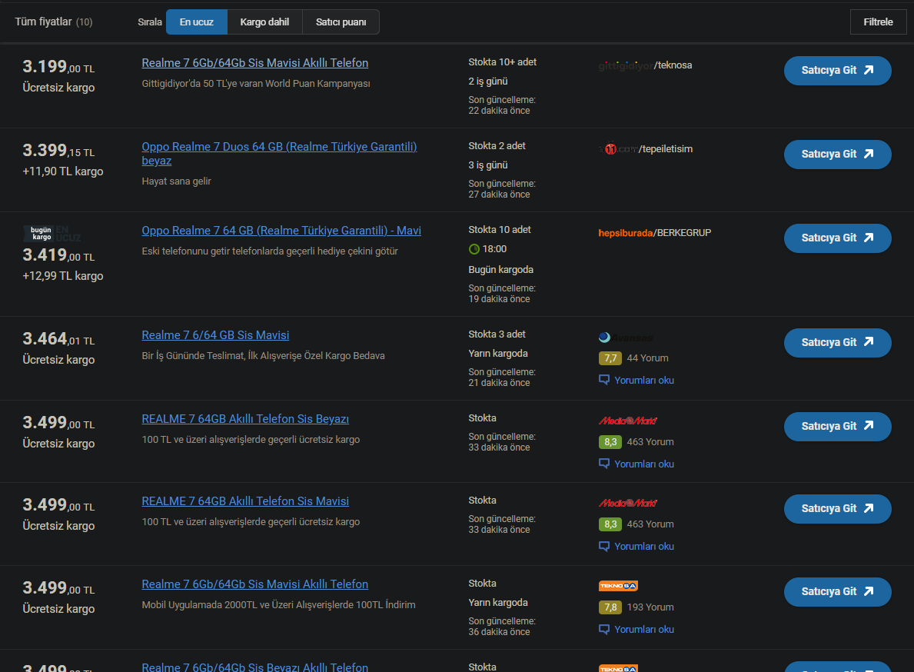
Task: Click 'Stokta 10+ adet' stock text
Action: coord(503,62)
